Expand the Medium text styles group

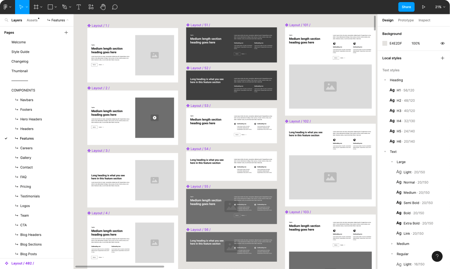[392, 244]
